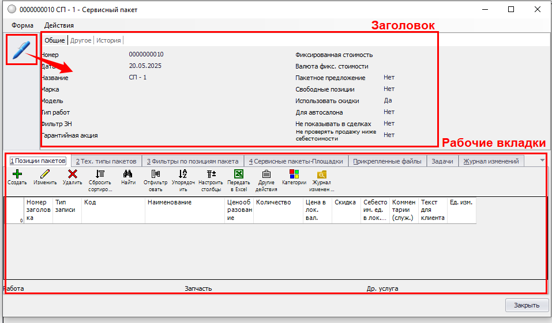Click the blue pen edit icon
This screenshot has height=323, width=552.
(x=21, y=50)
